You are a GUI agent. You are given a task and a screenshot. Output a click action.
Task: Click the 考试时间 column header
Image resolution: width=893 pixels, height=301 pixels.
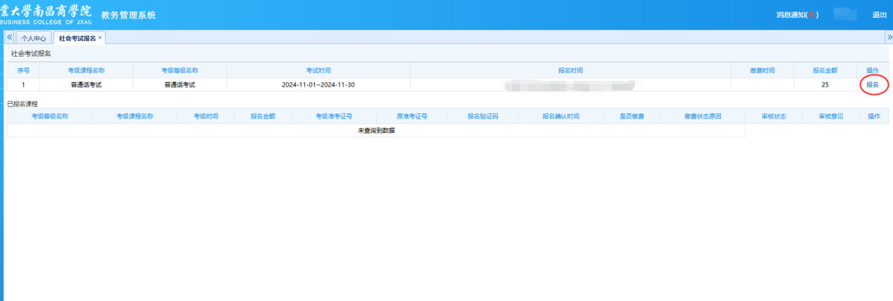click(x=318, y=71)
